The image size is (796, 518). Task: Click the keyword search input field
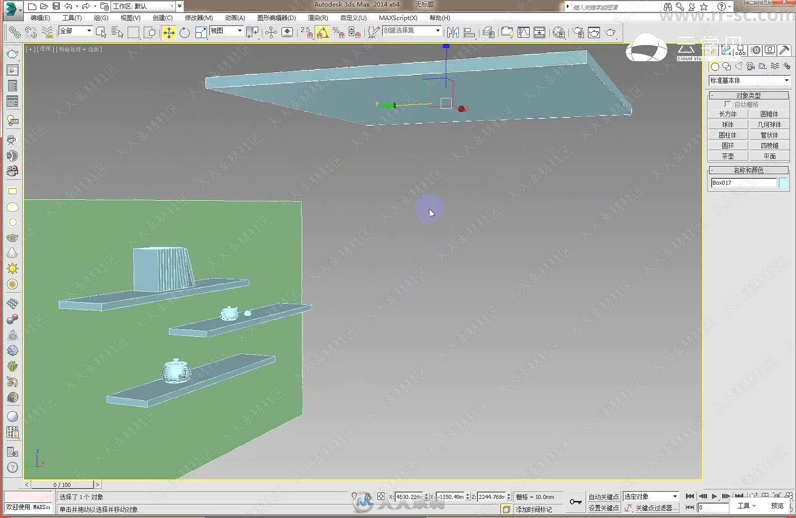click(x=616, y=7)
